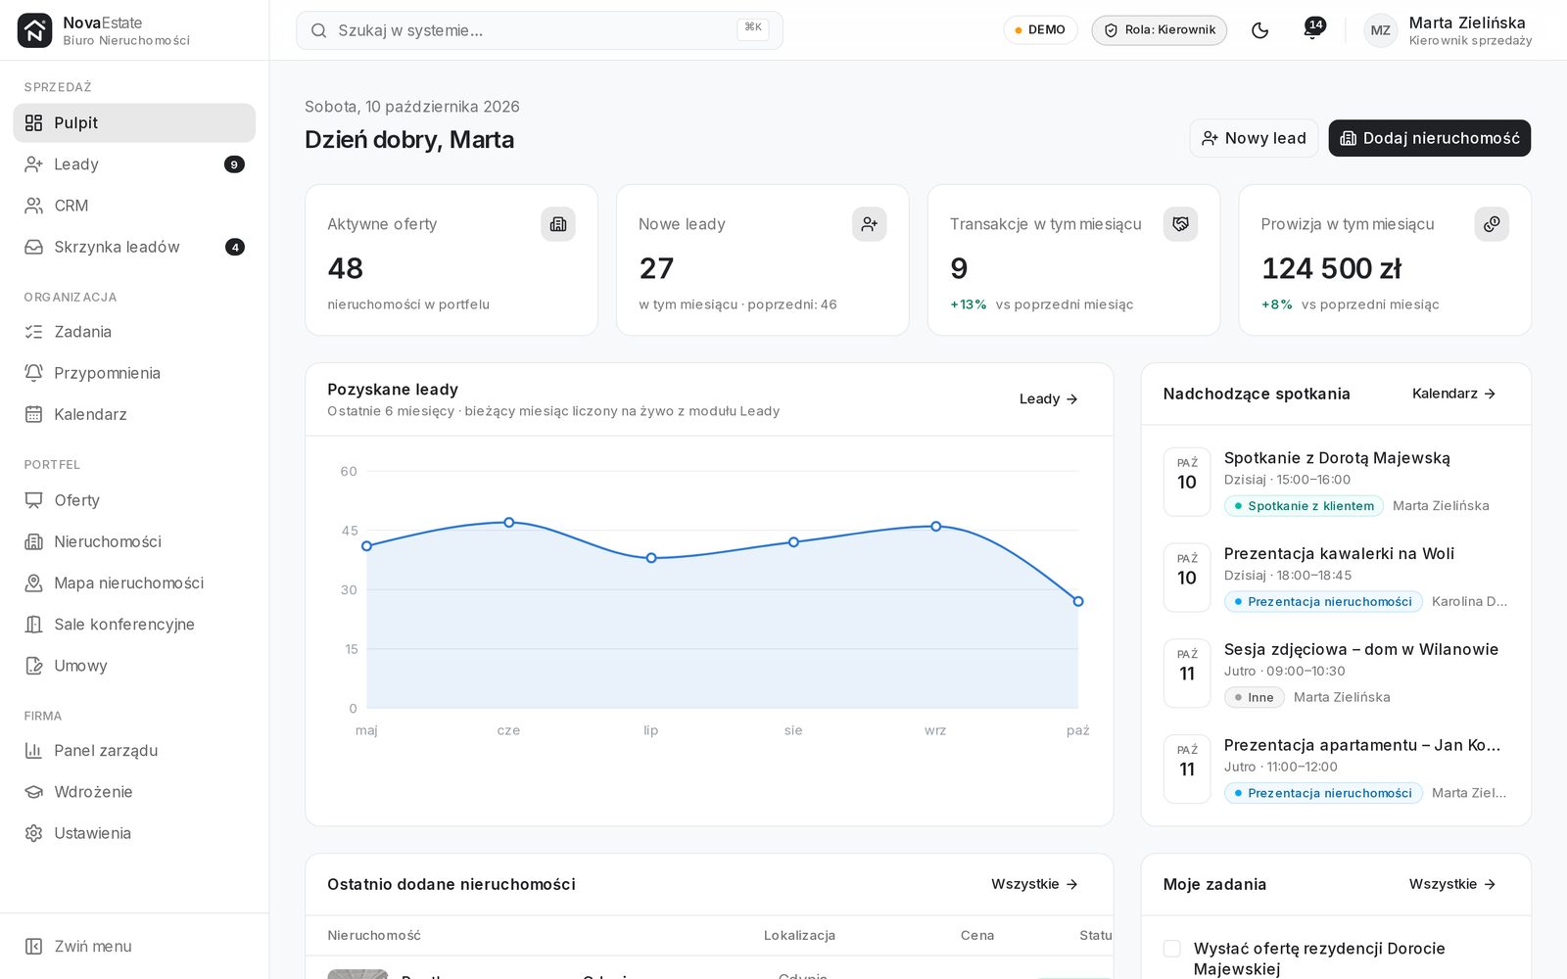The height and width of the screenshot is (979, 1567).
Task: Open Wdrożenie onboarding
Action: (134, 792)
